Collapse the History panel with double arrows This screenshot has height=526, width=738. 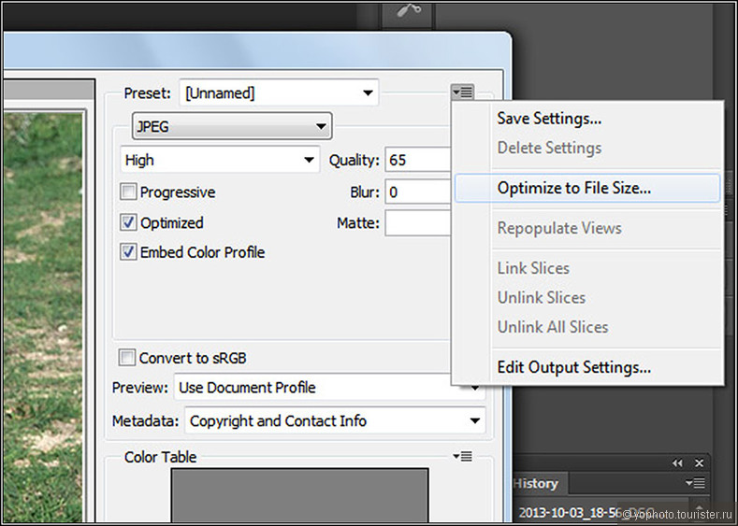(677, 463)
